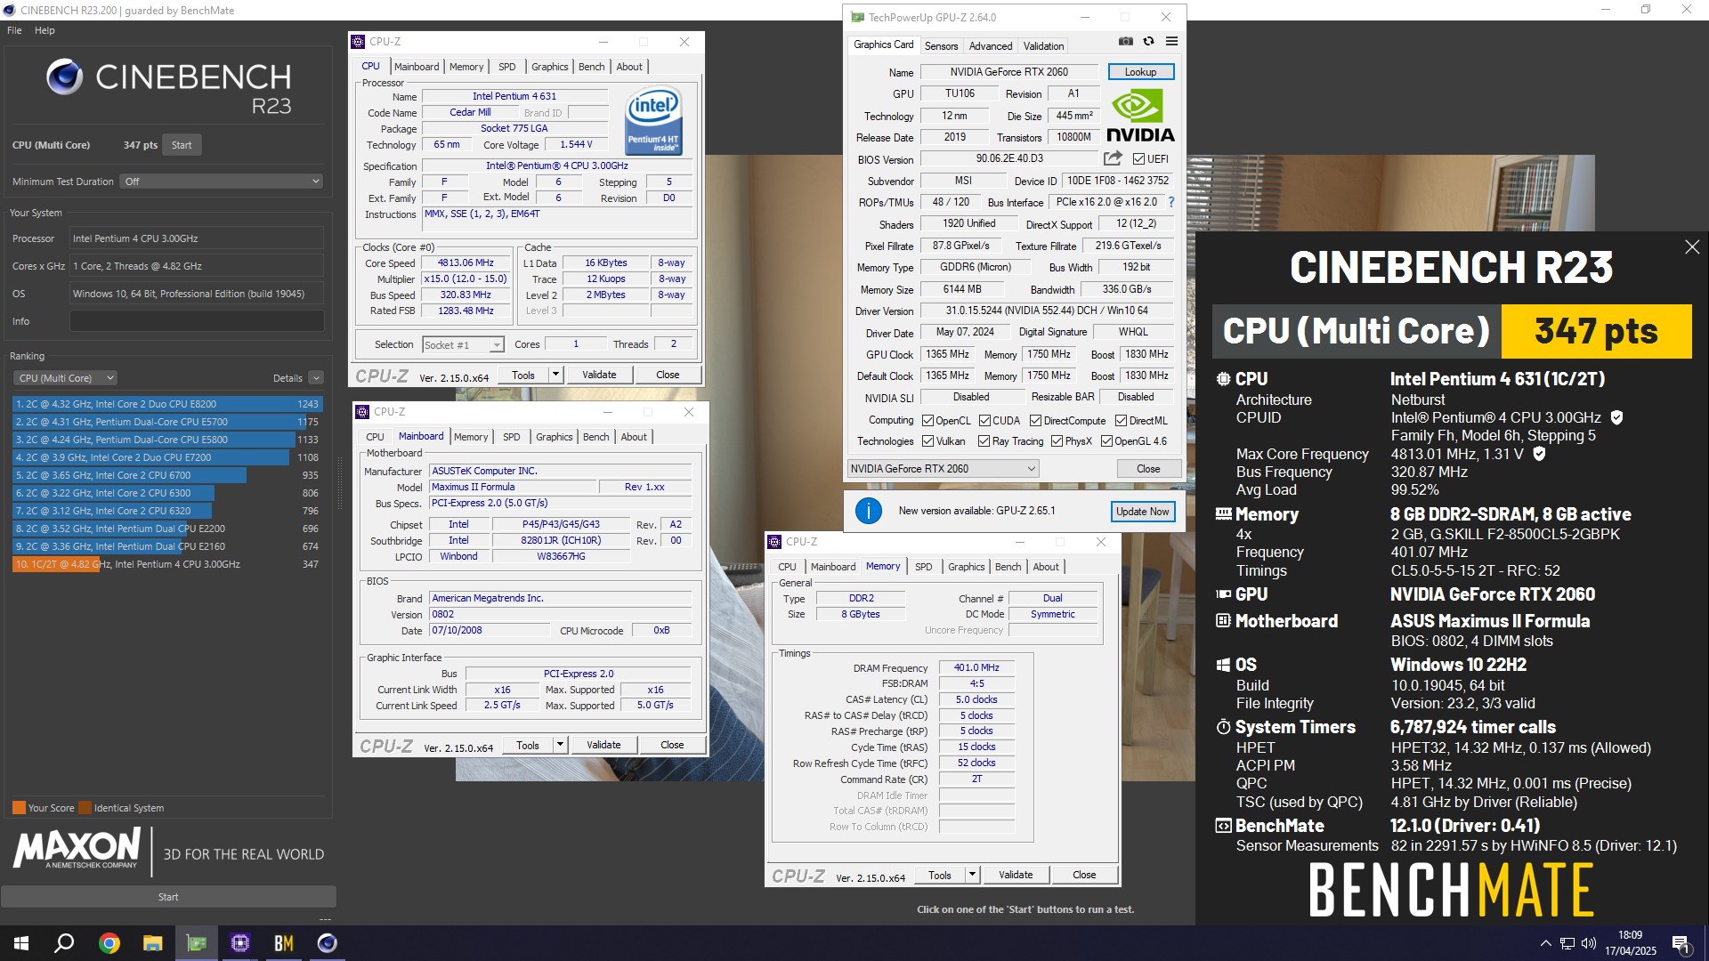Click the GPU-Z screenshot camera icon
The image size is (1709, 961).
pyautogui.click(x=1126, y=41)
